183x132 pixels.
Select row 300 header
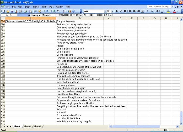[x=3, y=67]
